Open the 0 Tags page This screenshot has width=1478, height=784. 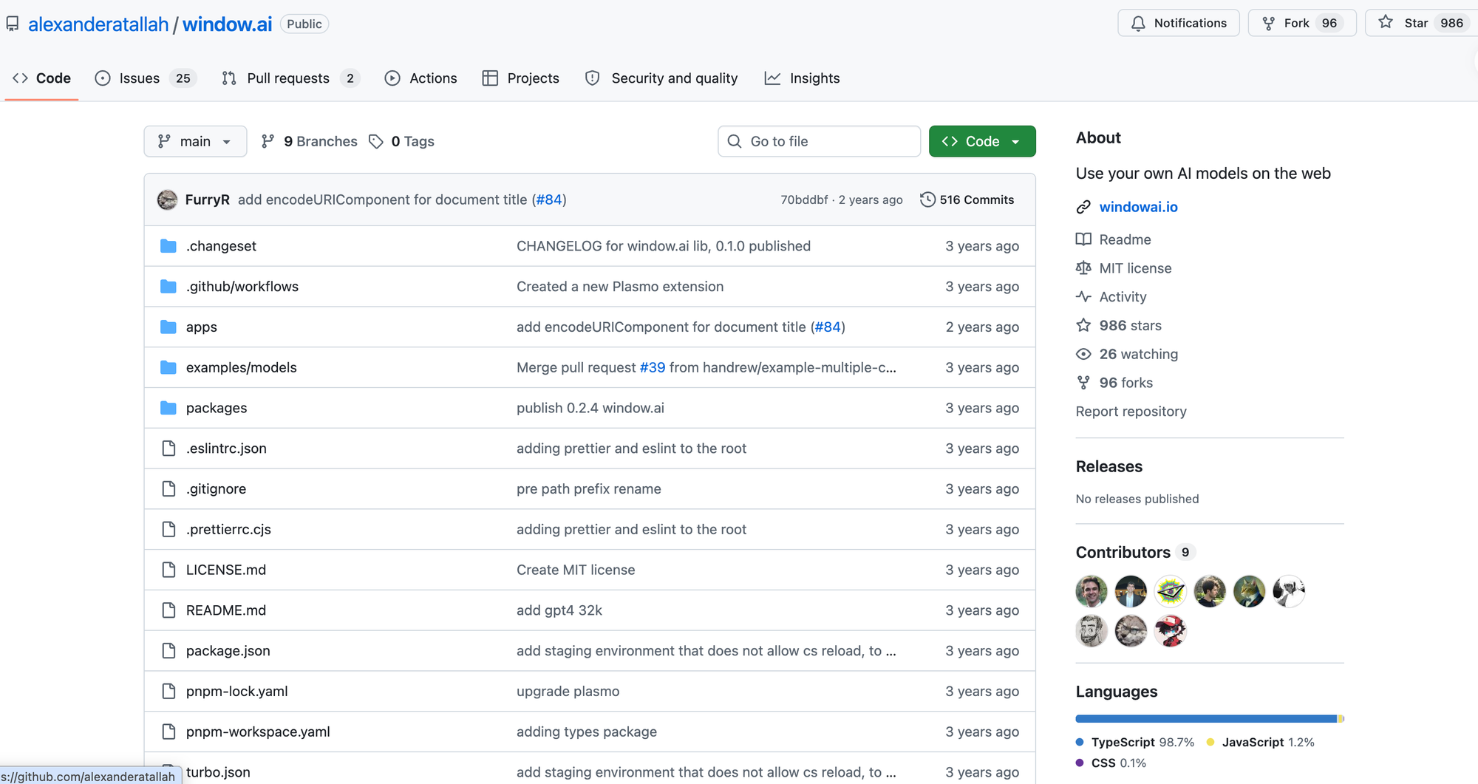(x=402, y=141)
